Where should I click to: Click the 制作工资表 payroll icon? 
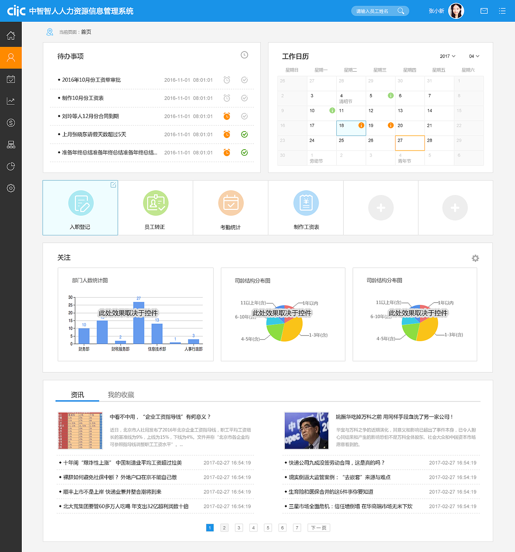pyautogui.click(x=306, y=203)
